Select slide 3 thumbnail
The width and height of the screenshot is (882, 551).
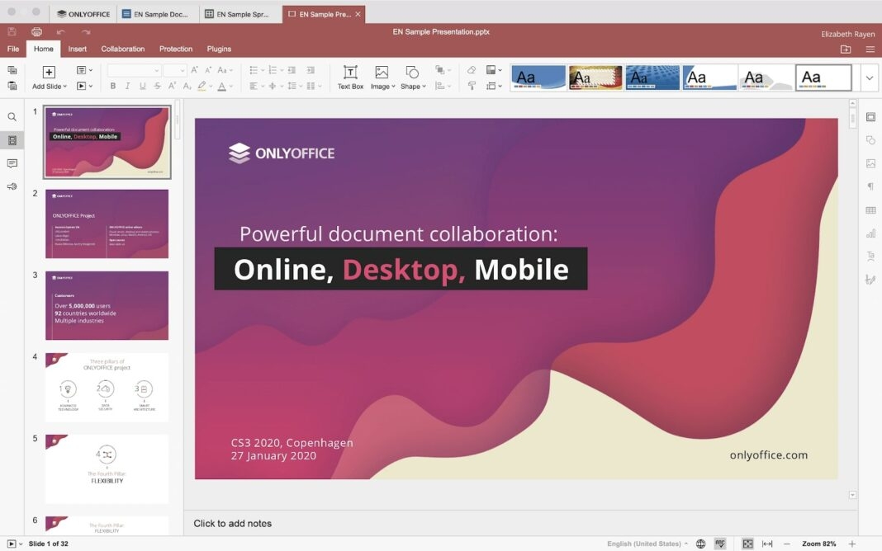106,305
